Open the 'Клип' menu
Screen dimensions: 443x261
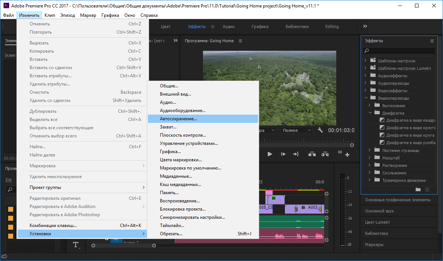[x=50, y=15]
